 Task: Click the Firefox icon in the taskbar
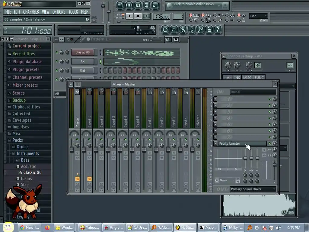pos(47,228)
